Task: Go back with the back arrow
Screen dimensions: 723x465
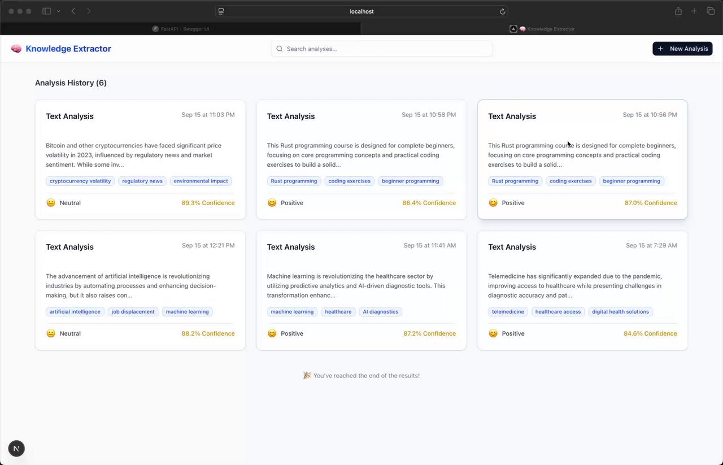Action: (x=73, y=11)
